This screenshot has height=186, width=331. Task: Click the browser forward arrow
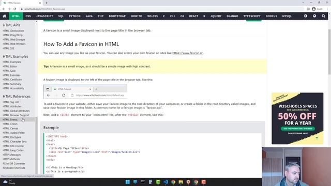pos(9,9)
